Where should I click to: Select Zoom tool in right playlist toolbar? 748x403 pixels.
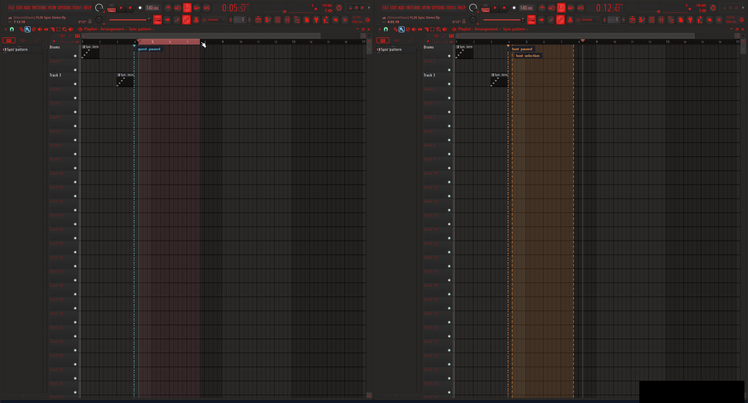point(439,29)
